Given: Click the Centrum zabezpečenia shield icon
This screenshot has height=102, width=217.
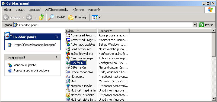Looking at the screenshot, I should (x=68, y=58).
